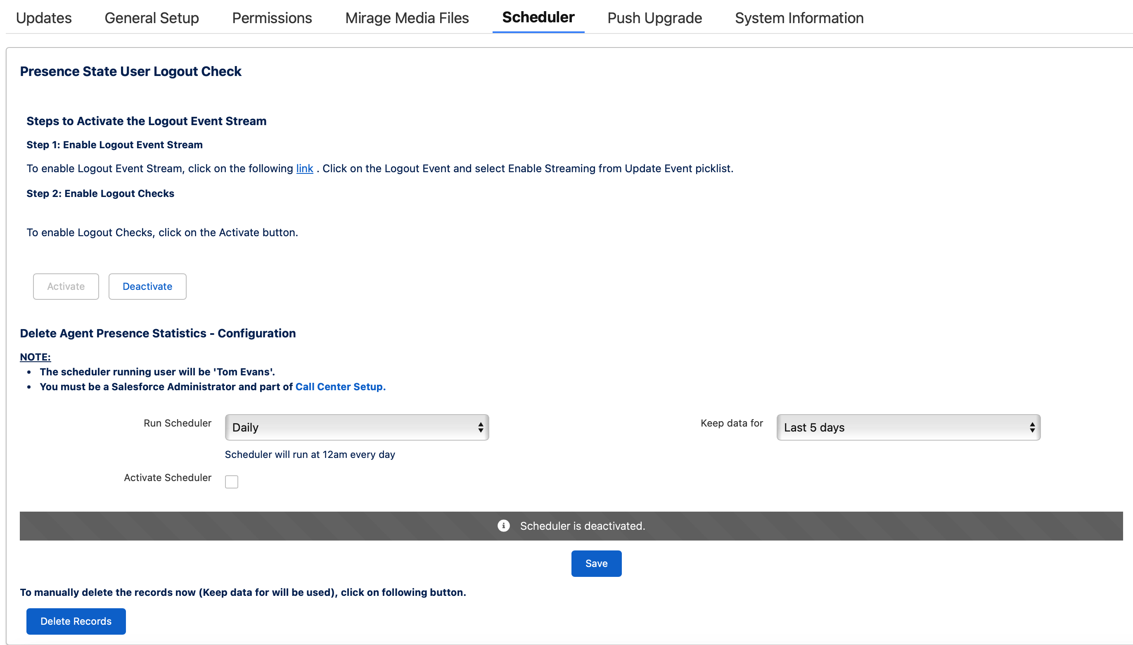Switch to the General Setup tab

point(152,18)
